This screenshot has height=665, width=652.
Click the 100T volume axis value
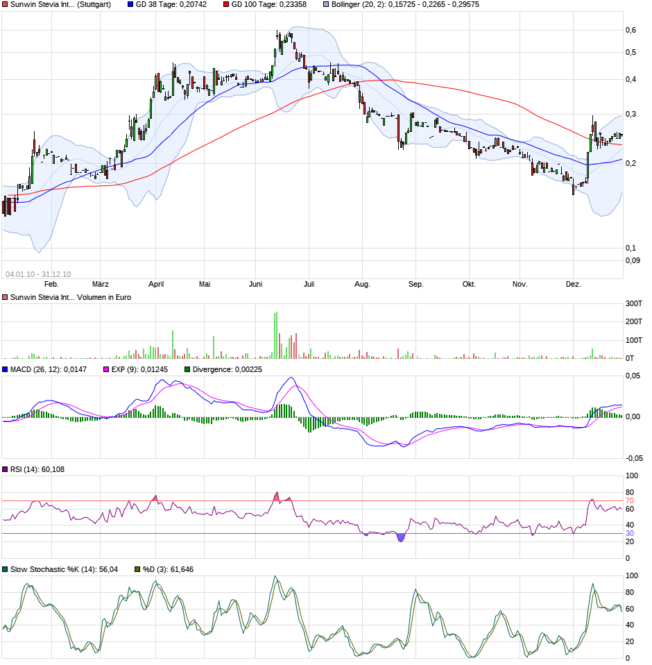[634, 340]
